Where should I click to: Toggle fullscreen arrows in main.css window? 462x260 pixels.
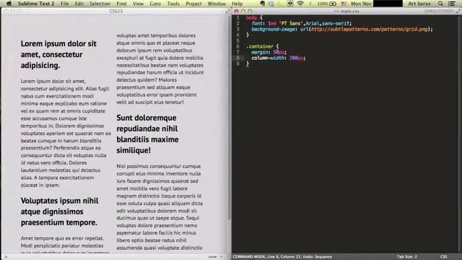(x=458, y=11)
